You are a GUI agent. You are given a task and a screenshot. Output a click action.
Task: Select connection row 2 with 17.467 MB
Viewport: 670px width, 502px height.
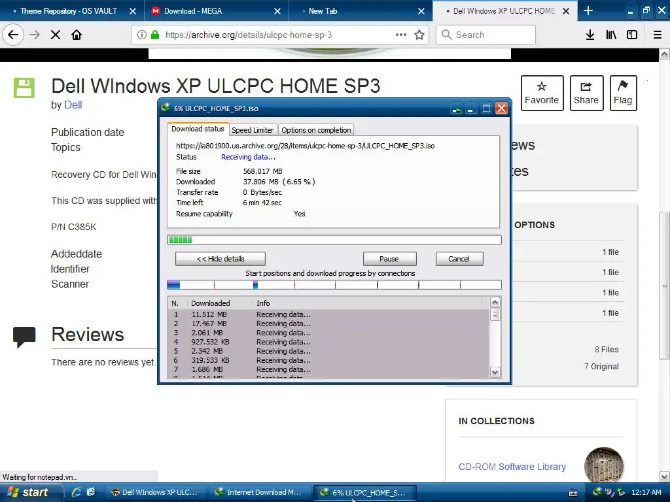(x=328, y=324)
